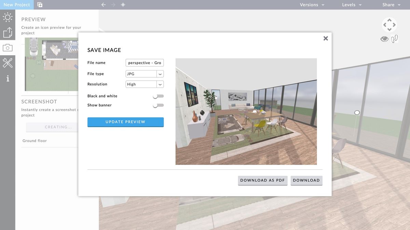Enable the Black and white option
Screen dimensions: 410x230
click(158, 96)
